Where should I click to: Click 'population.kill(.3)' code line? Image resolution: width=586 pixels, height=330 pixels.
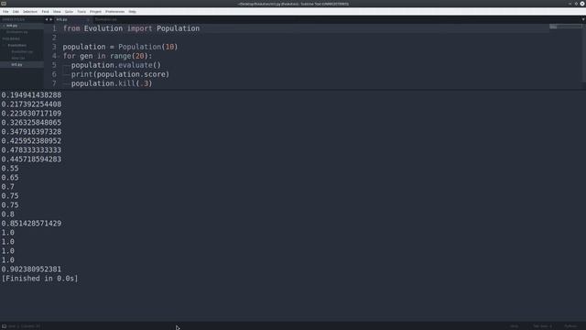pos(112,83)
